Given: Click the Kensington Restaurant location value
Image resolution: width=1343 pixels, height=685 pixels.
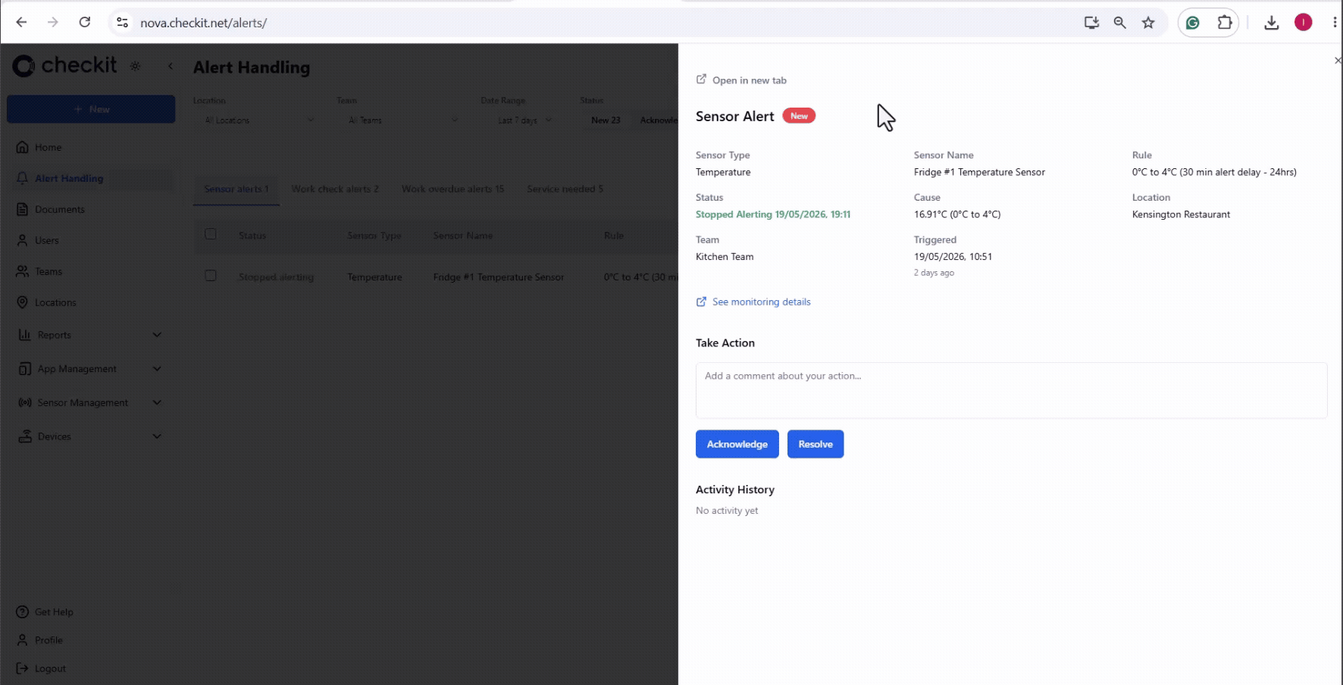Looking at the screenshot, I should [1181, 214].
